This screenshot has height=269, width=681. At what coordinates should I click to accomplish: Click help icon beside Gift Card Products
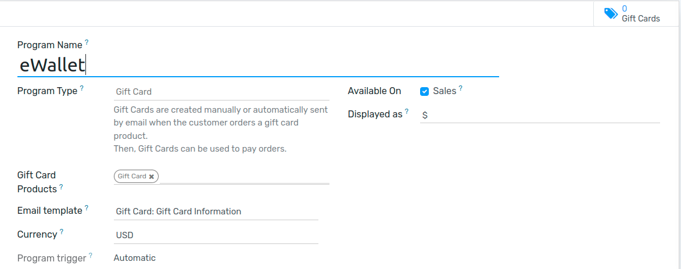coord(61,186)
